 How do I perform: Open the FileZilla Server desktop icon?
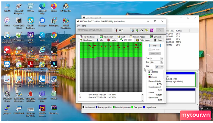[42, 111]
